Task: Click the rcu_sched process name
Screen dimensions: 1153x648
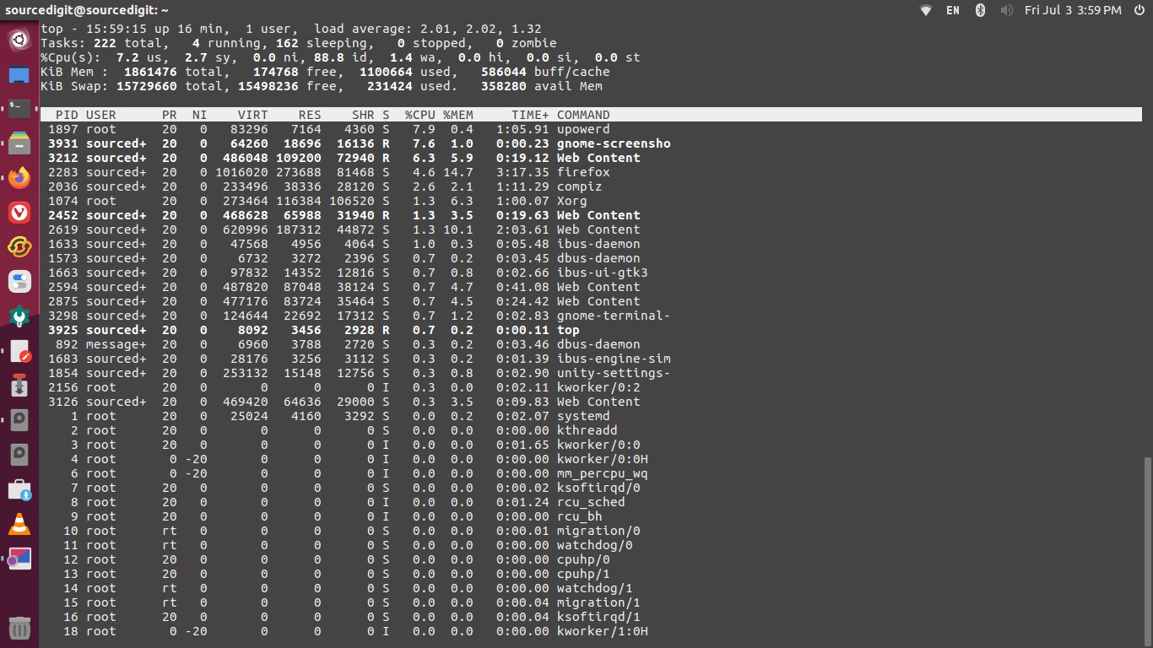Action: (x=591, y=502)
